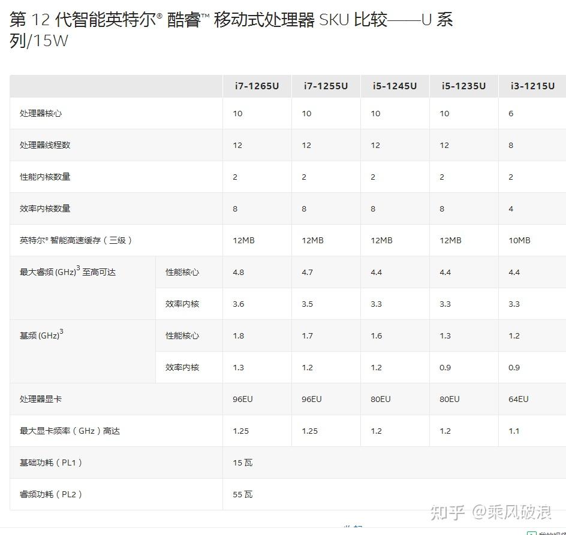Click the 1.7 base frequency value

(x=307, y=336)
